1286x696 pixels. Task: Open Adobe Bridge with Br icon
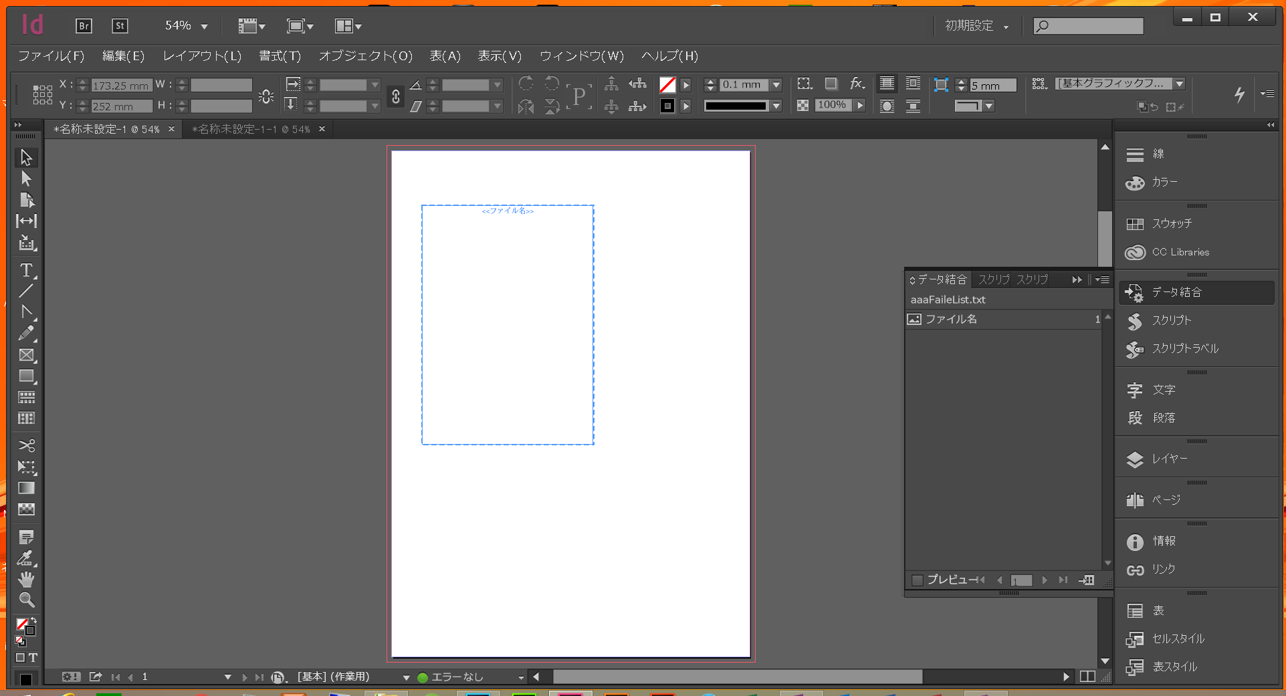coord(84,25)
